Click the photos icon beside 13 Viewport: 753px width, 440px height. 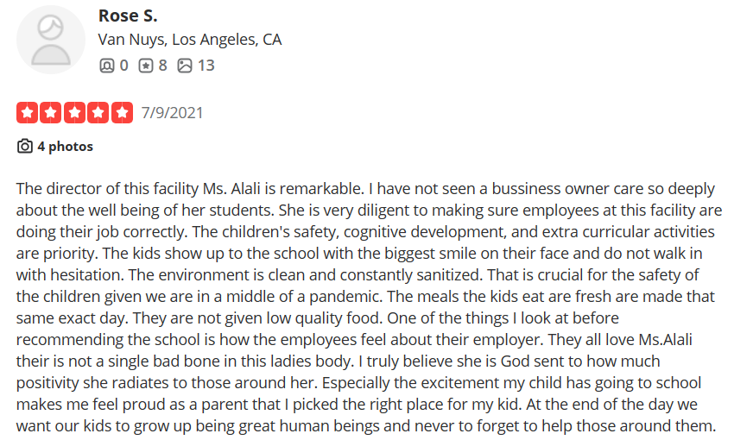[x=185, y=66]
